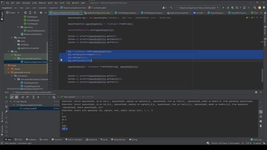Open Run panel settings gear
This screenshot has width=267, height=150.
click(256, 92)
